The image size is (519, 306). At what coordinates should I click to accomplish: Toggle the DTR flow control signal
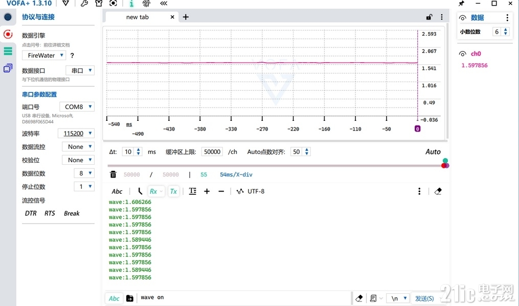(31, 214)
